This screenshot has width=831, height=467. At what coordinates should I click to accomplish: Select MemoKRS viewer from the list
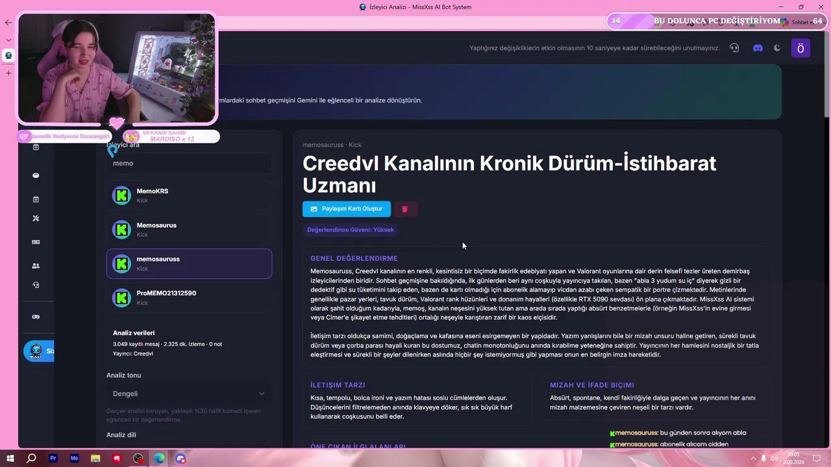click(x=189, y=195)
